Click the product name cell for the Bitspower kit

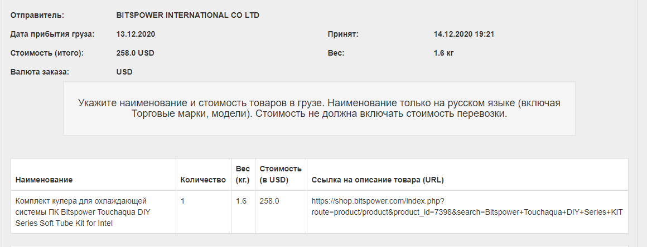[81, 211]
